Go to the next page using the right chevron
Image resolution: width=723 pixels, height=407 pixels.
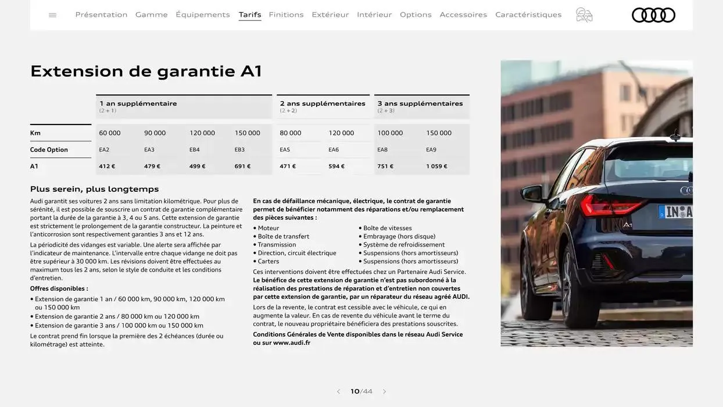click(384, 391)
